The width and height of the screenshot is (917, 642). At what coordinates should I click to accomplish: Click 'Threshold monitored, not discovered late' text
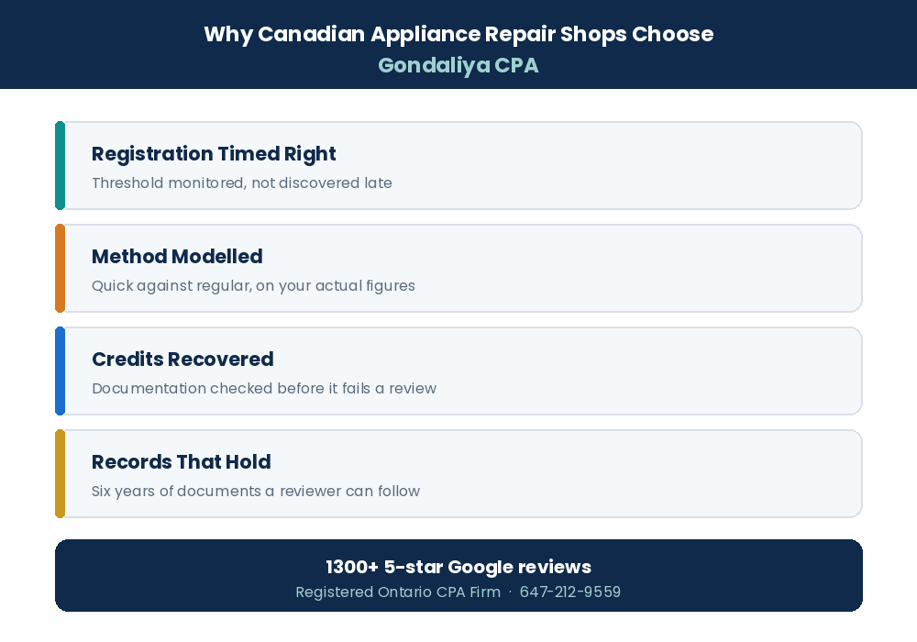241,183
